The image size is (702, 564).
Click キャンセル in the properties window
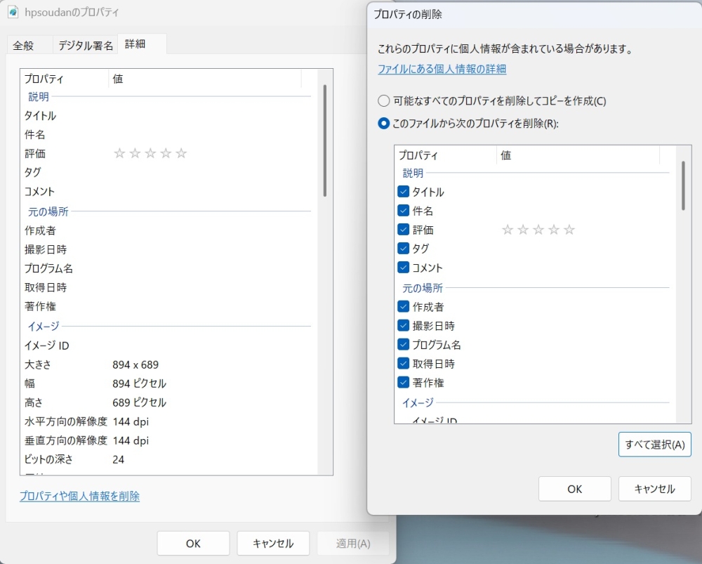[x=273, y=543]
